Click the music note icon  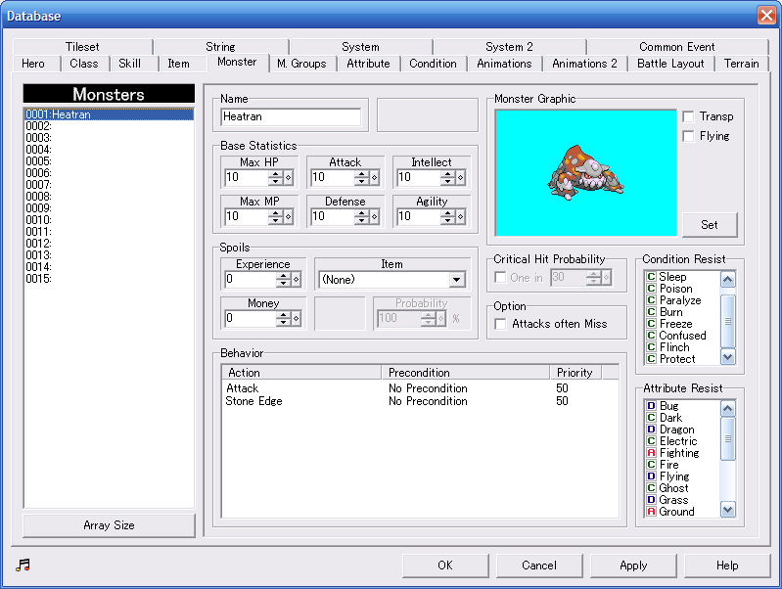[x=23, y=566]
